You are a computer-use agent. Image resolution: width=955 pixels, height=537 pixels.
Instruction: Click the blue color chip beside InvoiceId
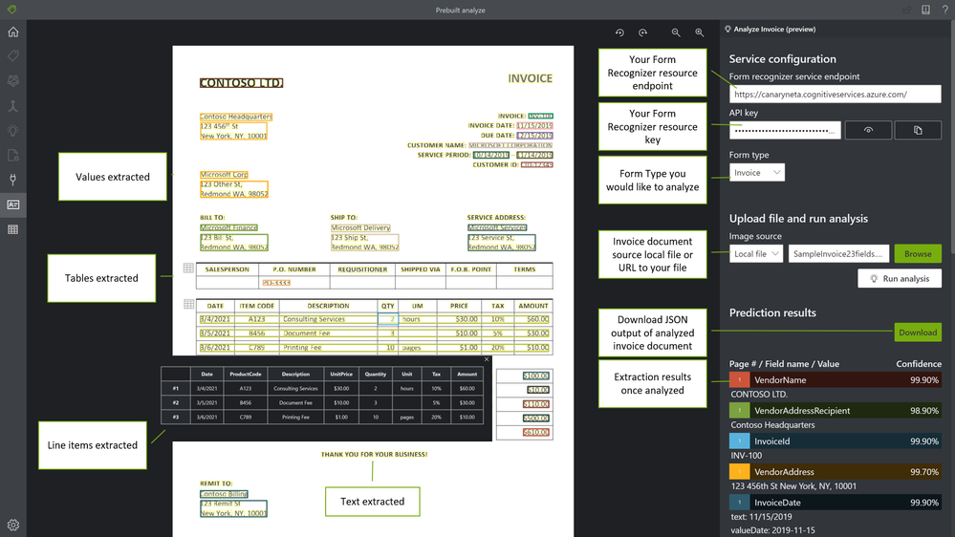[739, 440]
